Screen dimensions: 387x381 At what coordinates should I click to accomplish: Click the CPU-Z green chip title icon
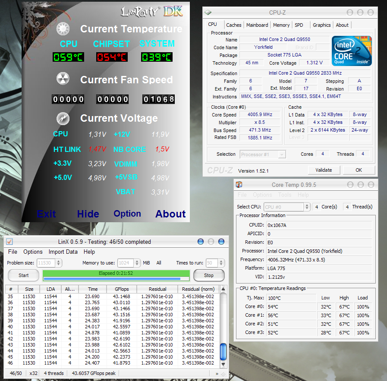click(208, 13)
